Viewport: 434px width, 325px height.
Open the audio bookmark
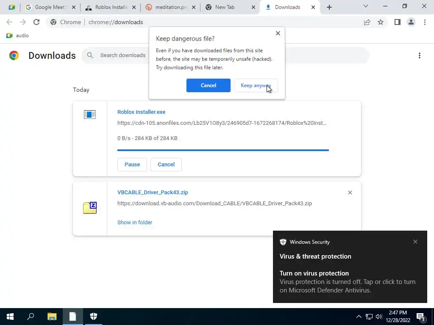click(17, 36)
